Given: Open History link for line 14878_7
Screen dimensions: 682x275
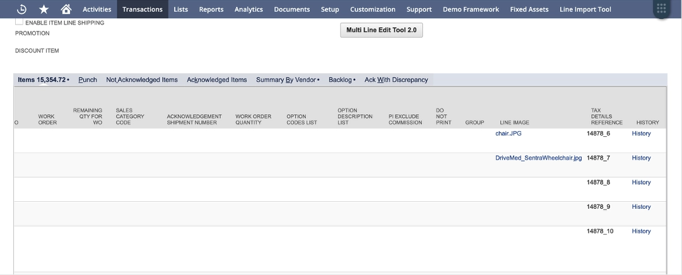Looking at the screenshot, I should click(641, 158).
